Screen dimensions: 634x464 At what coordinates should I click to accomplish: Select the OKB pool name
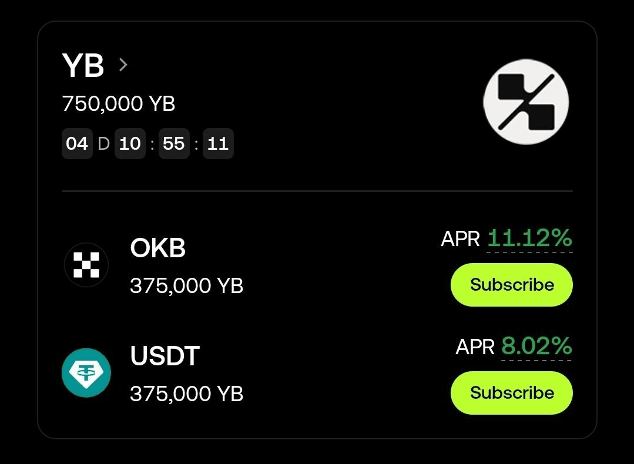click(x=157, y=249)
